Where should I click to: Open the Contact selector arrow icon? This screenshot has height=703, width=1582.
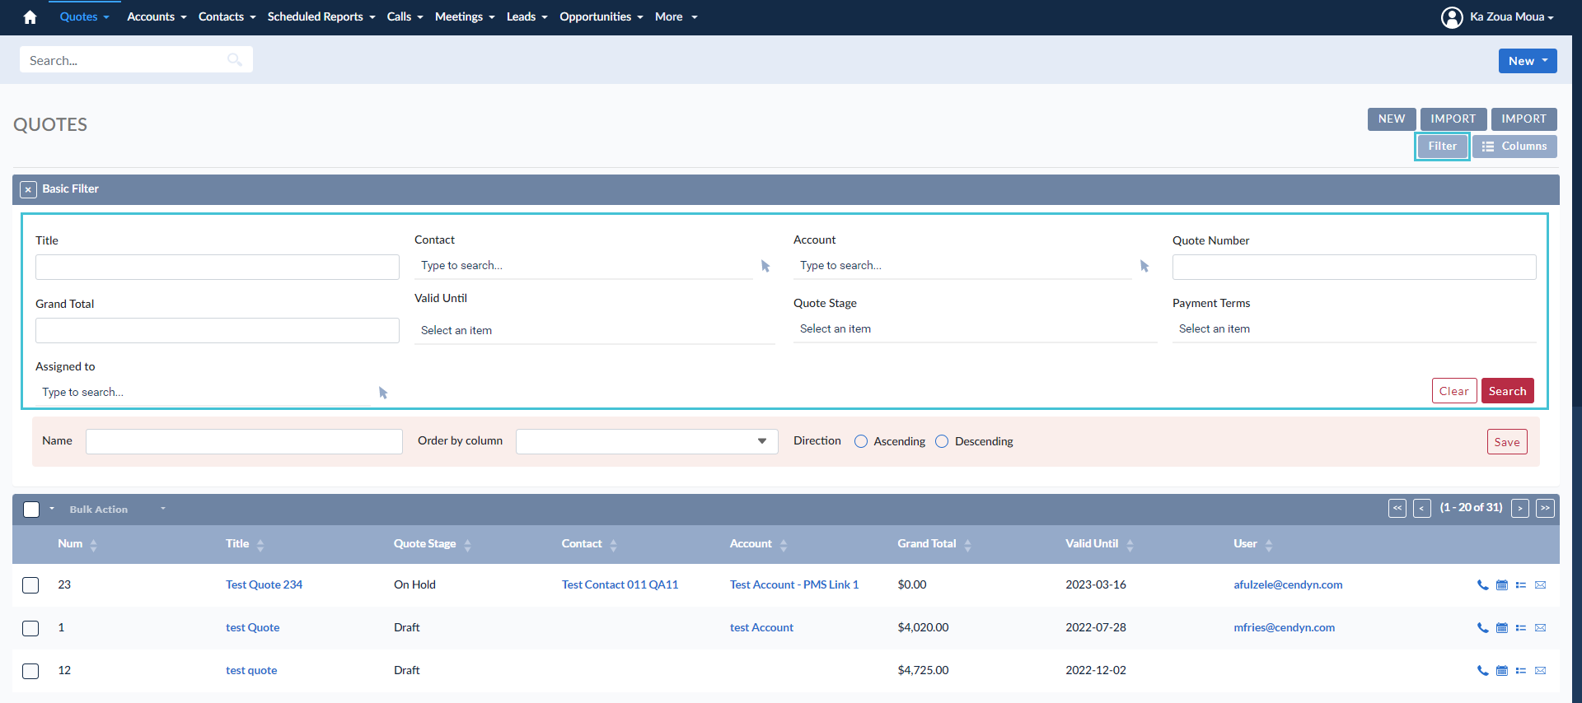pyautogui.click(x=765, y=266)
